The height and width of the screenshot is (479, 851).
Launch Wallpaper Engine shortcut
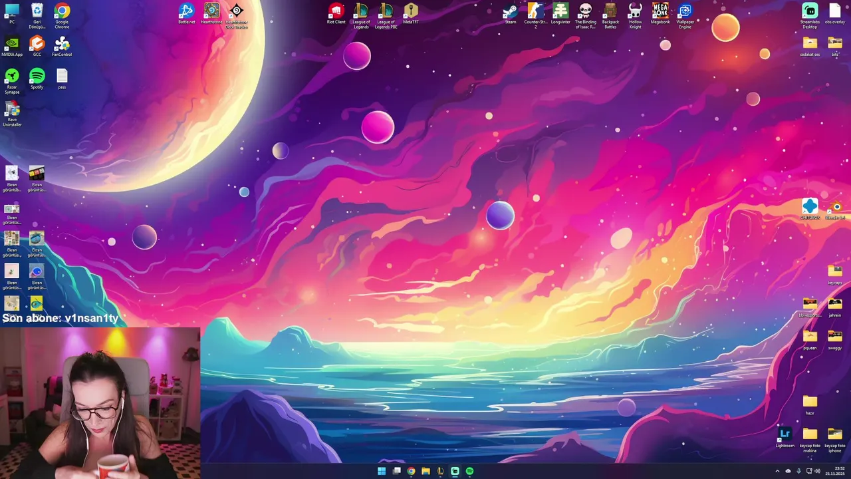click(685, 16)
